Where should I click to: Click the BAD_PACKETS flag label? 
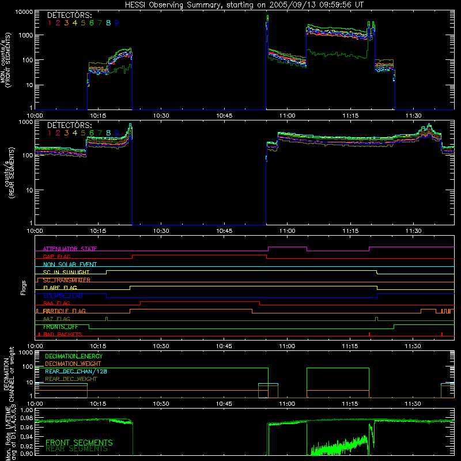(x=63, y=334)
